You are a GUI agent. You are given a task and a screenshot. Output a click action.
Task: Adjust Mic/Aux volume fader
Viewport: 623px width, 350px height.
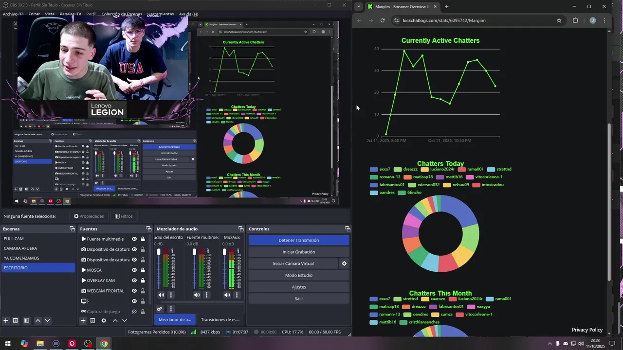click(x=224, y=252)
